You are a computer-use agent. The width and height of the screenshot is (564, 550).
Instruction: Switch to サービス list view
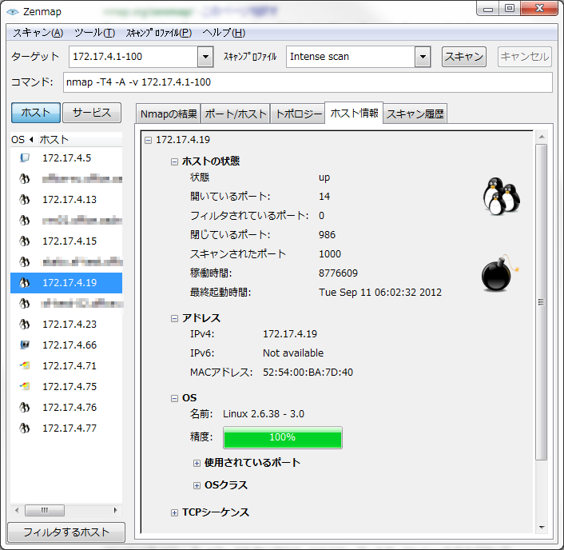pos(92,113)
